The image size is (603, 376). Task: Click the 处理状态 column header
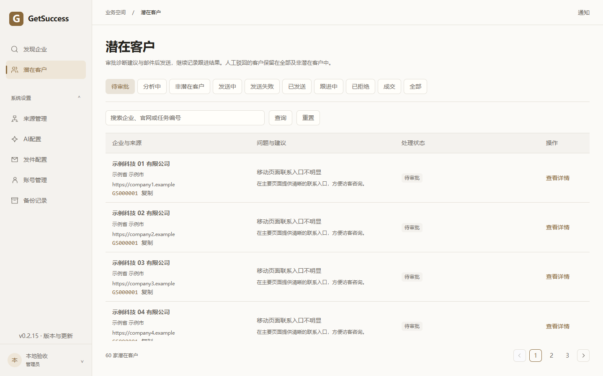coord(413,143)
